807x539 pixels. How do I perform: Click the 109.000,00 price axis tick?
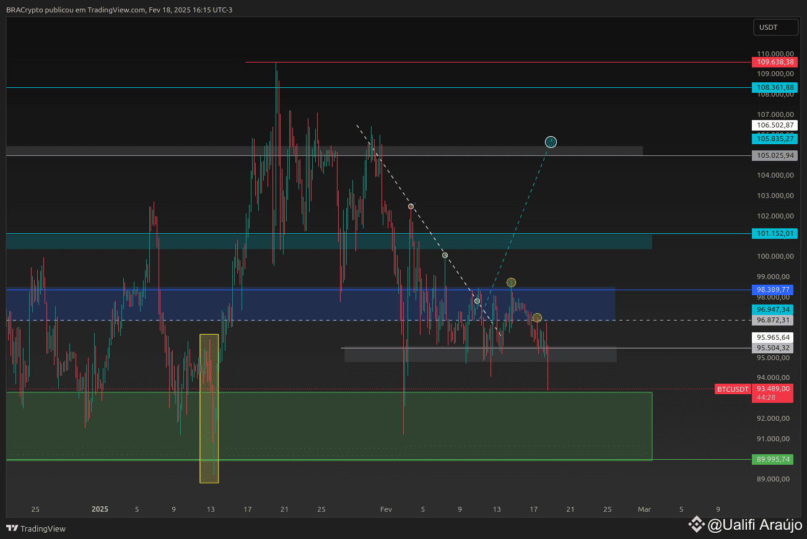click(775, 74)
